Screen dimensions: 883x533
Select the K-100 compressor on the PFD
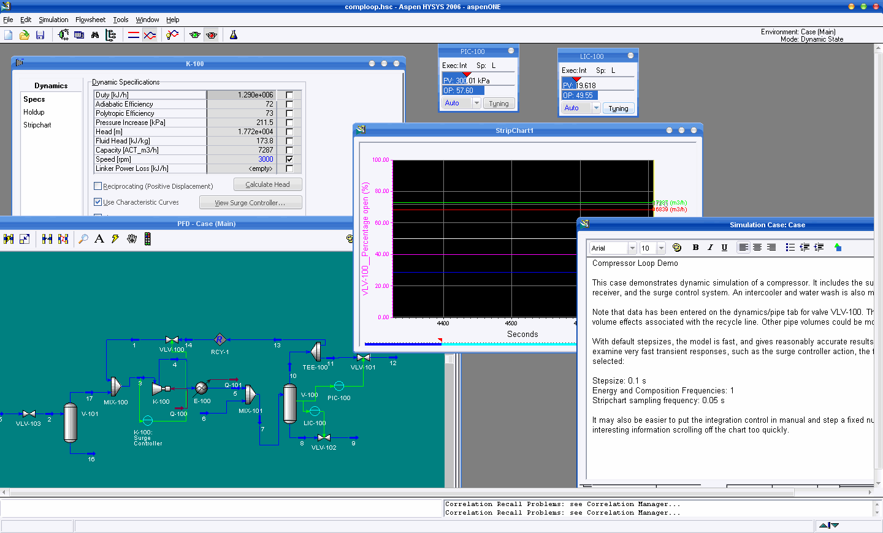160,388
